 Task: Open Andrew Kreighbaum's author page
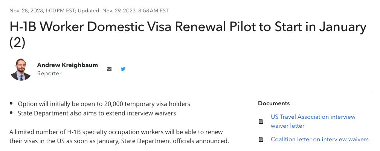click(67, 65)
